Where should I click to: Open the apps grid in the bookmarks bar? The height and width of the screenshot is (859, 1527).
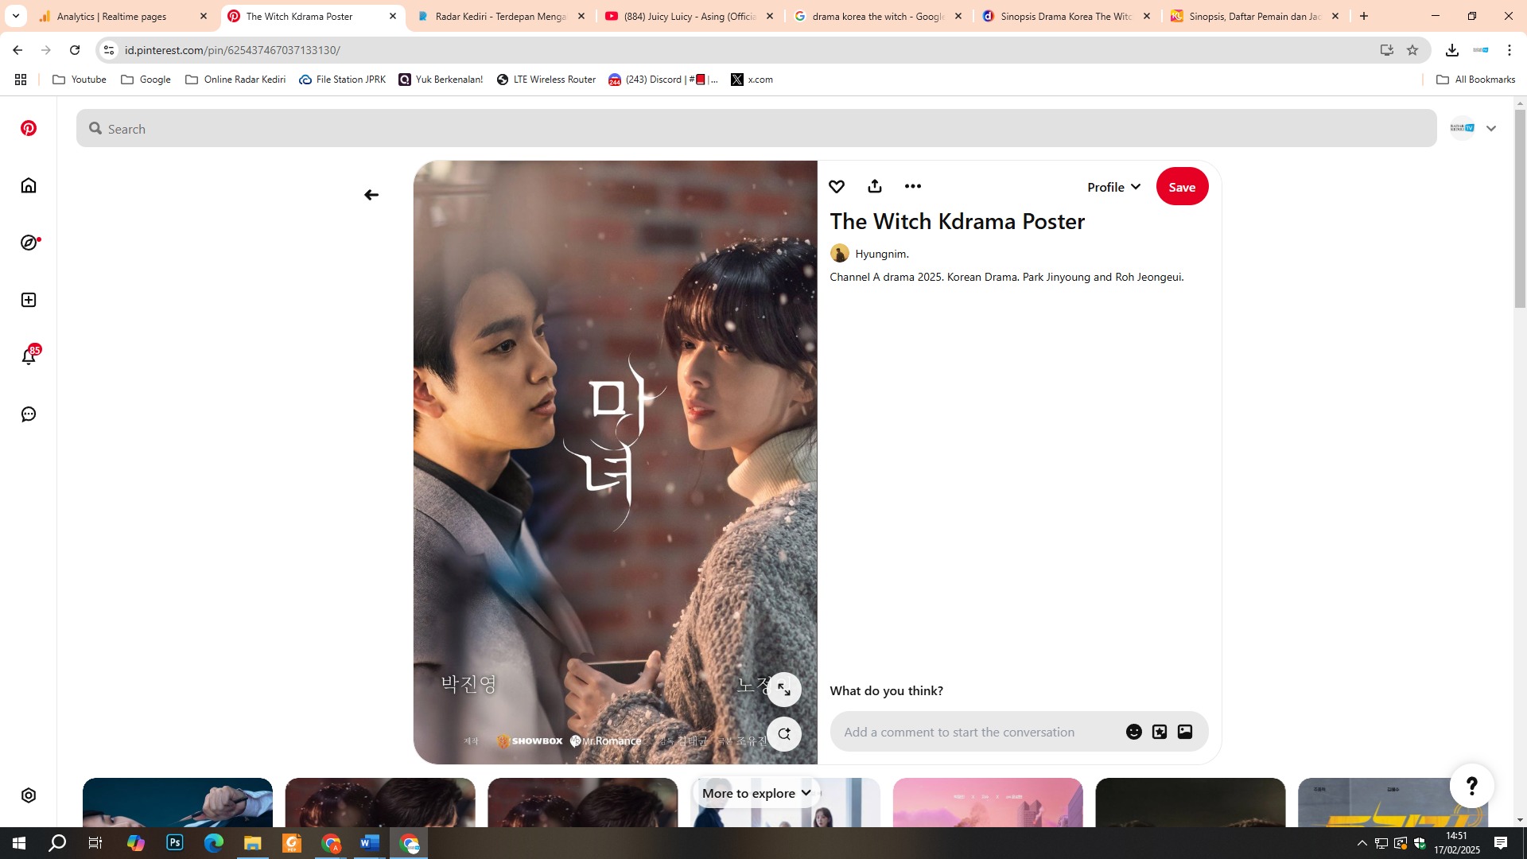(x=21, y=80)
